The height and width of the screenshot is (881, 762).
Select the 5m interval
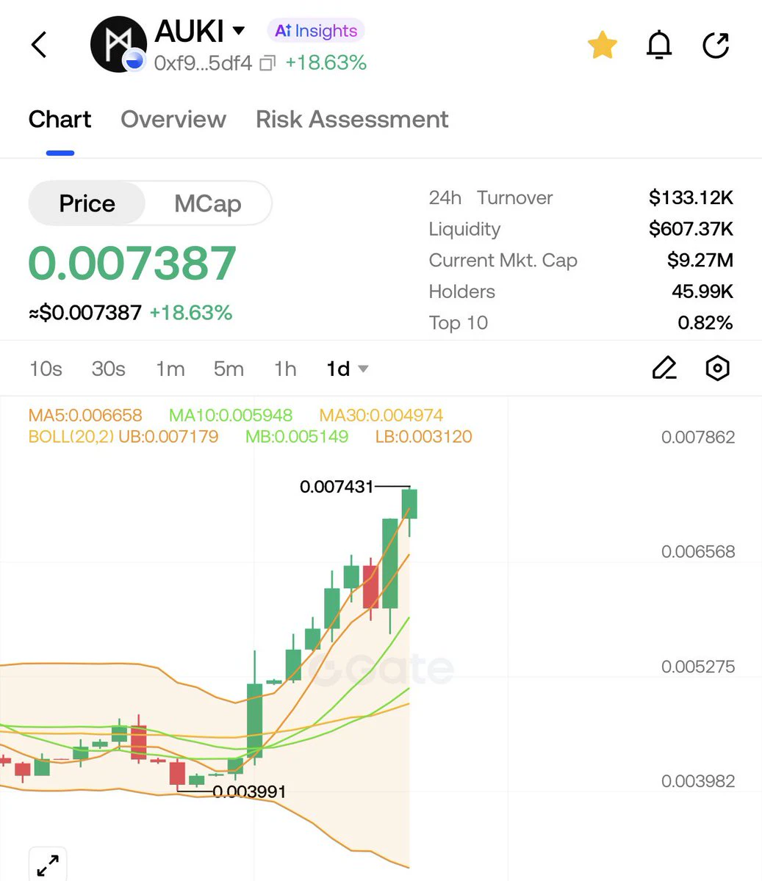coord(229,369)
